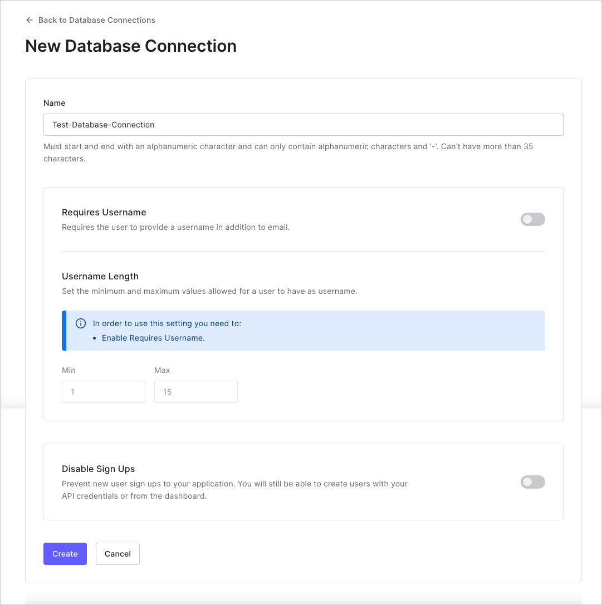
Task: Focus the Name input field
Action: (x=303, y=125)
